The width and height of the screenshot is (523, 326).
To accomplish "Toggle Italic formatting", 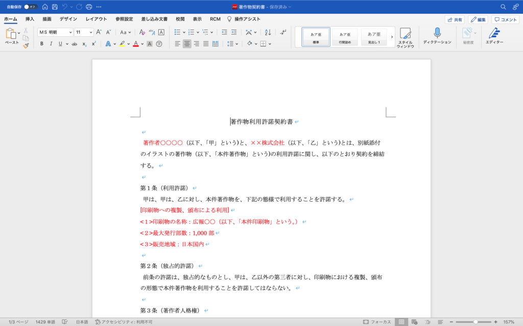I will (51, 44).
